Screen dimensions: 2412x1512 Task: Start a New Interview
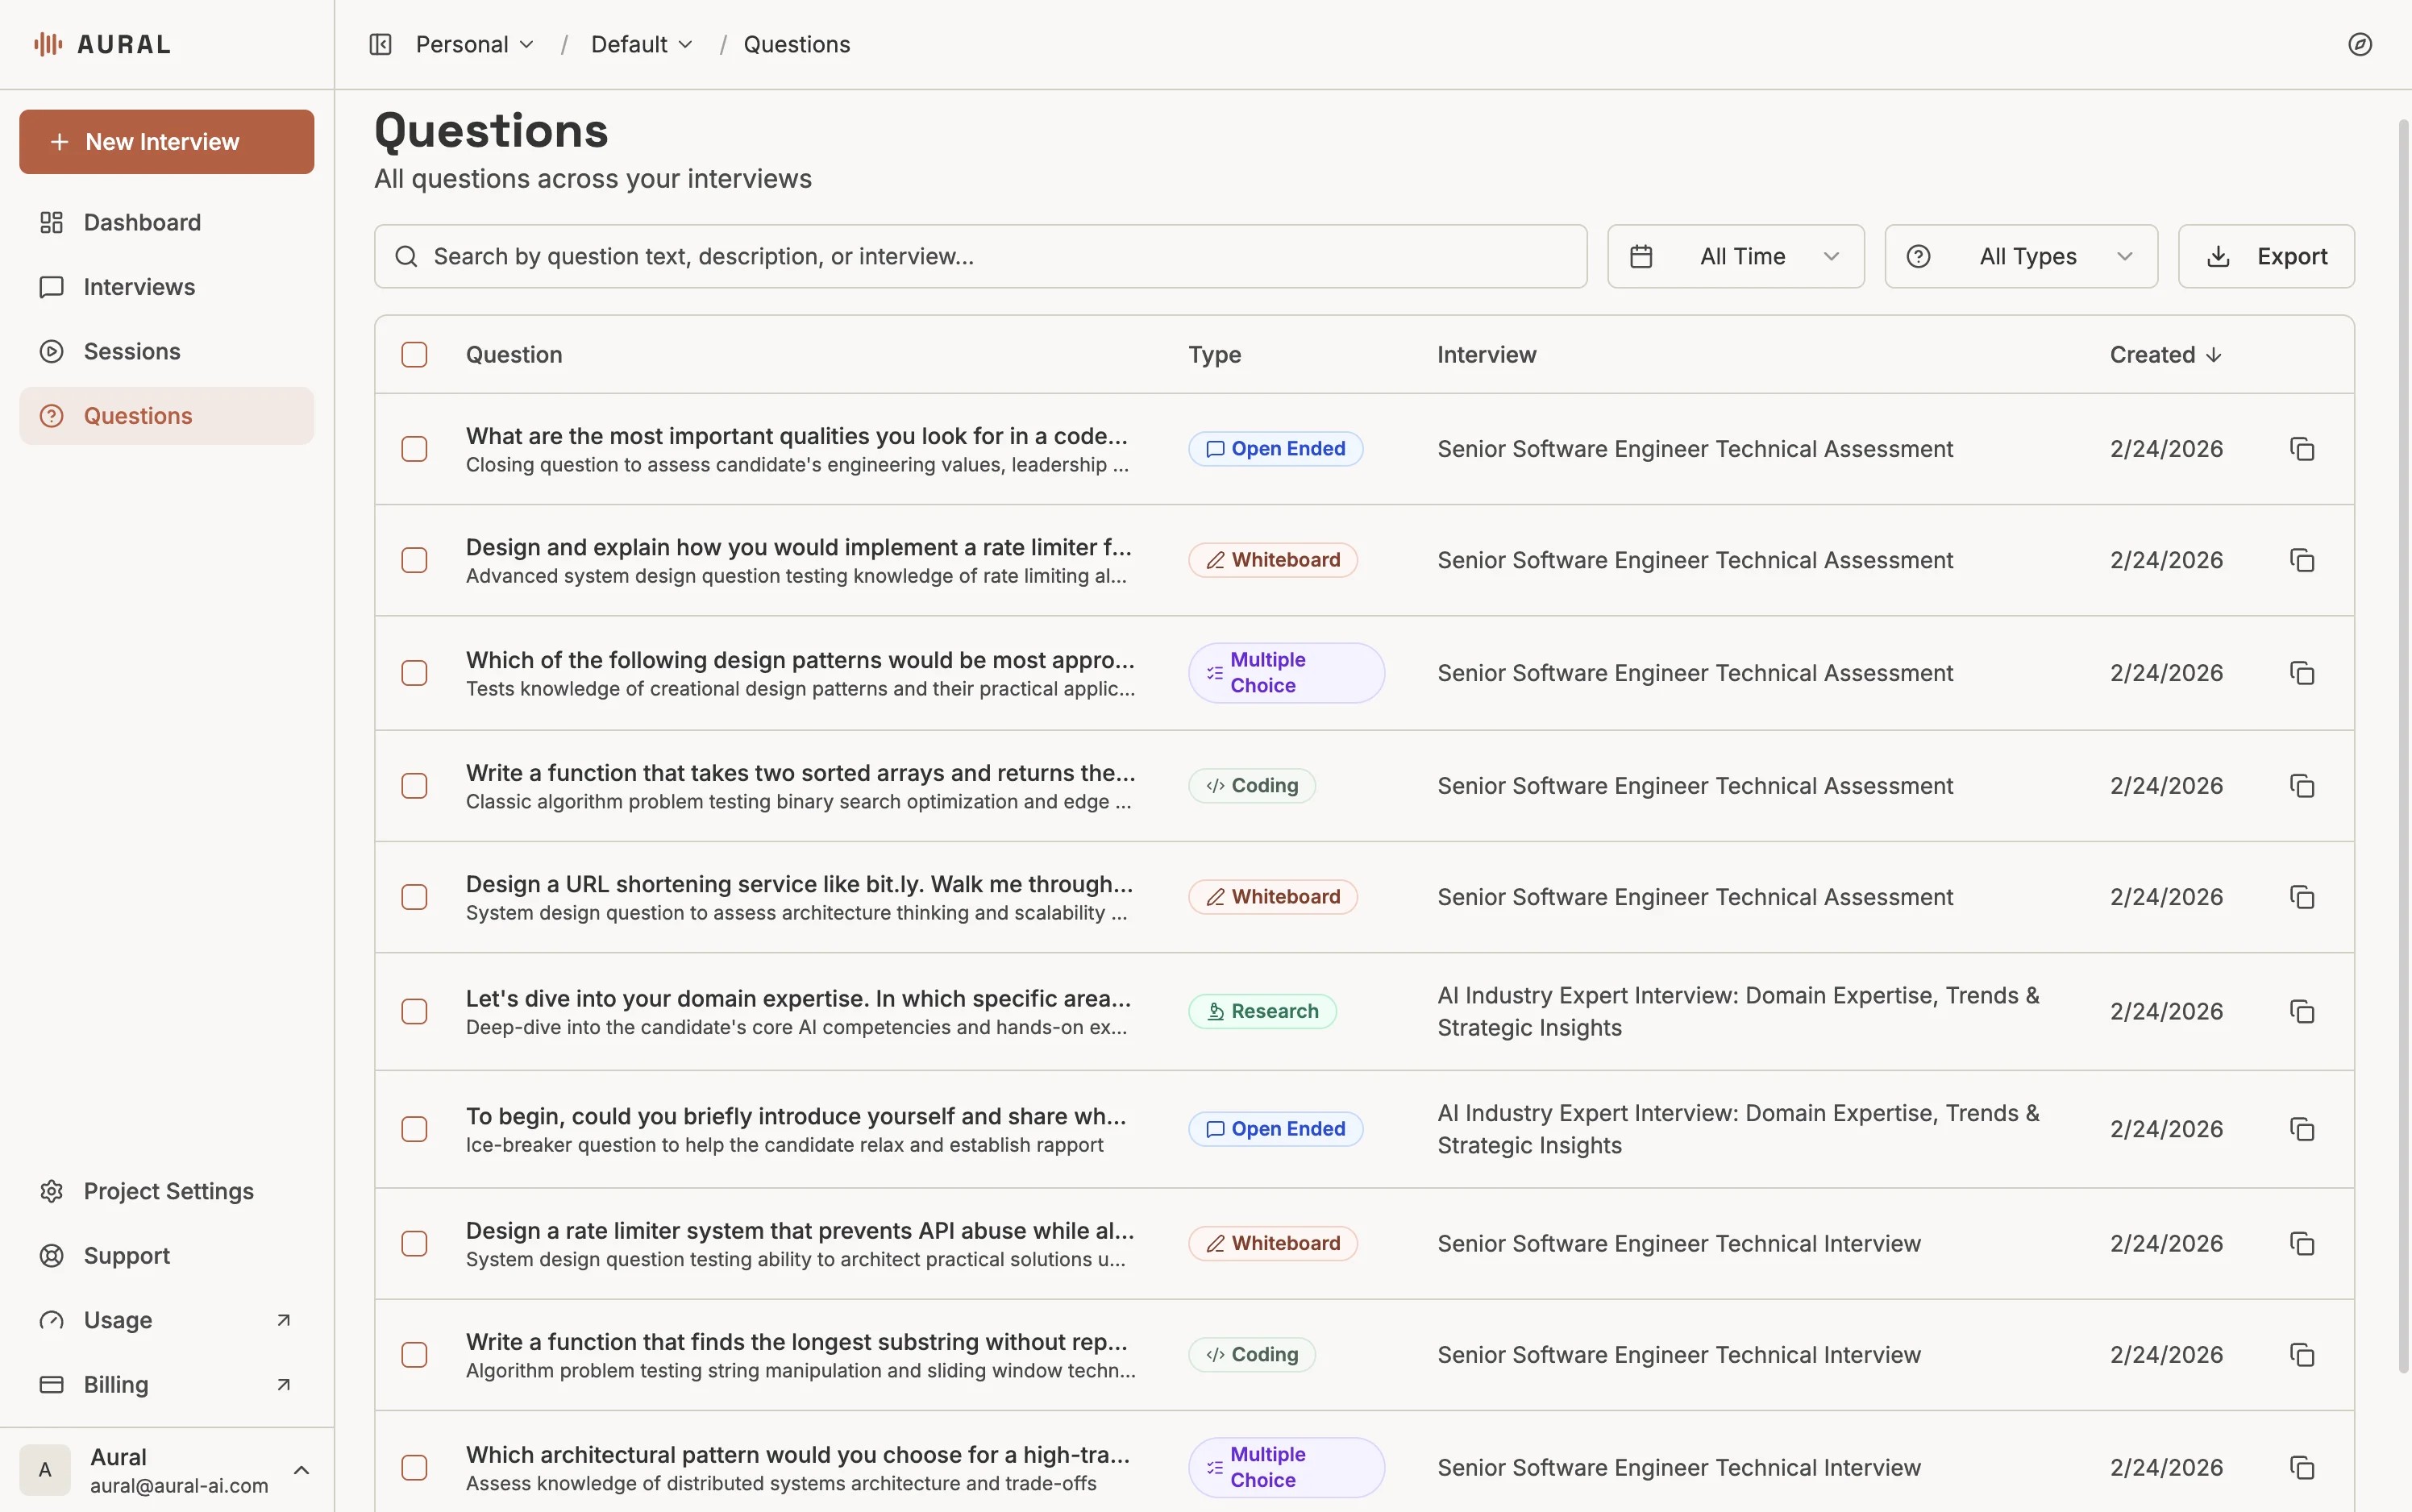pyautogui.click(x=167, y=142)
